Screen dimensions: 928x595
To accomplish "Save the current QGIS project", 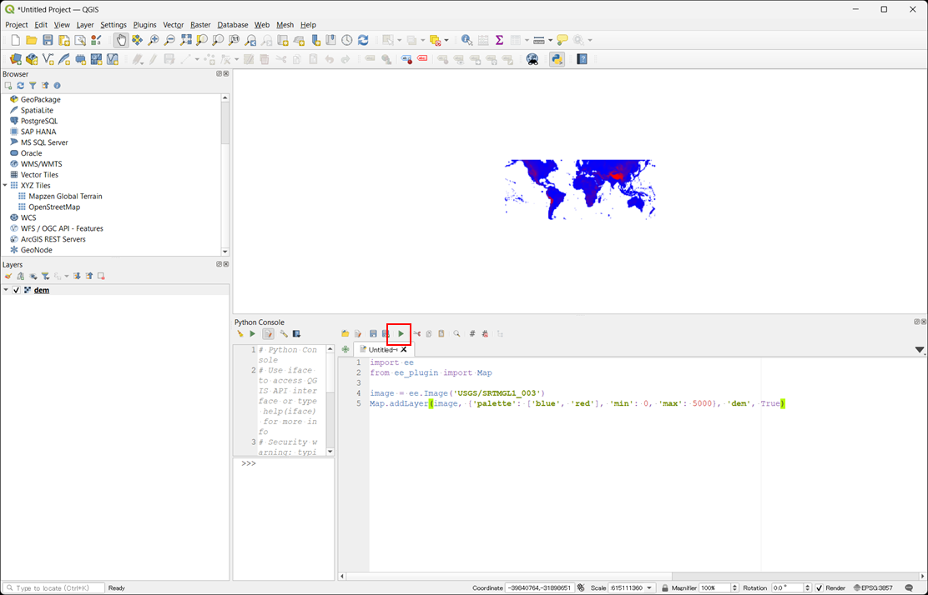I will tap(48, 39).
